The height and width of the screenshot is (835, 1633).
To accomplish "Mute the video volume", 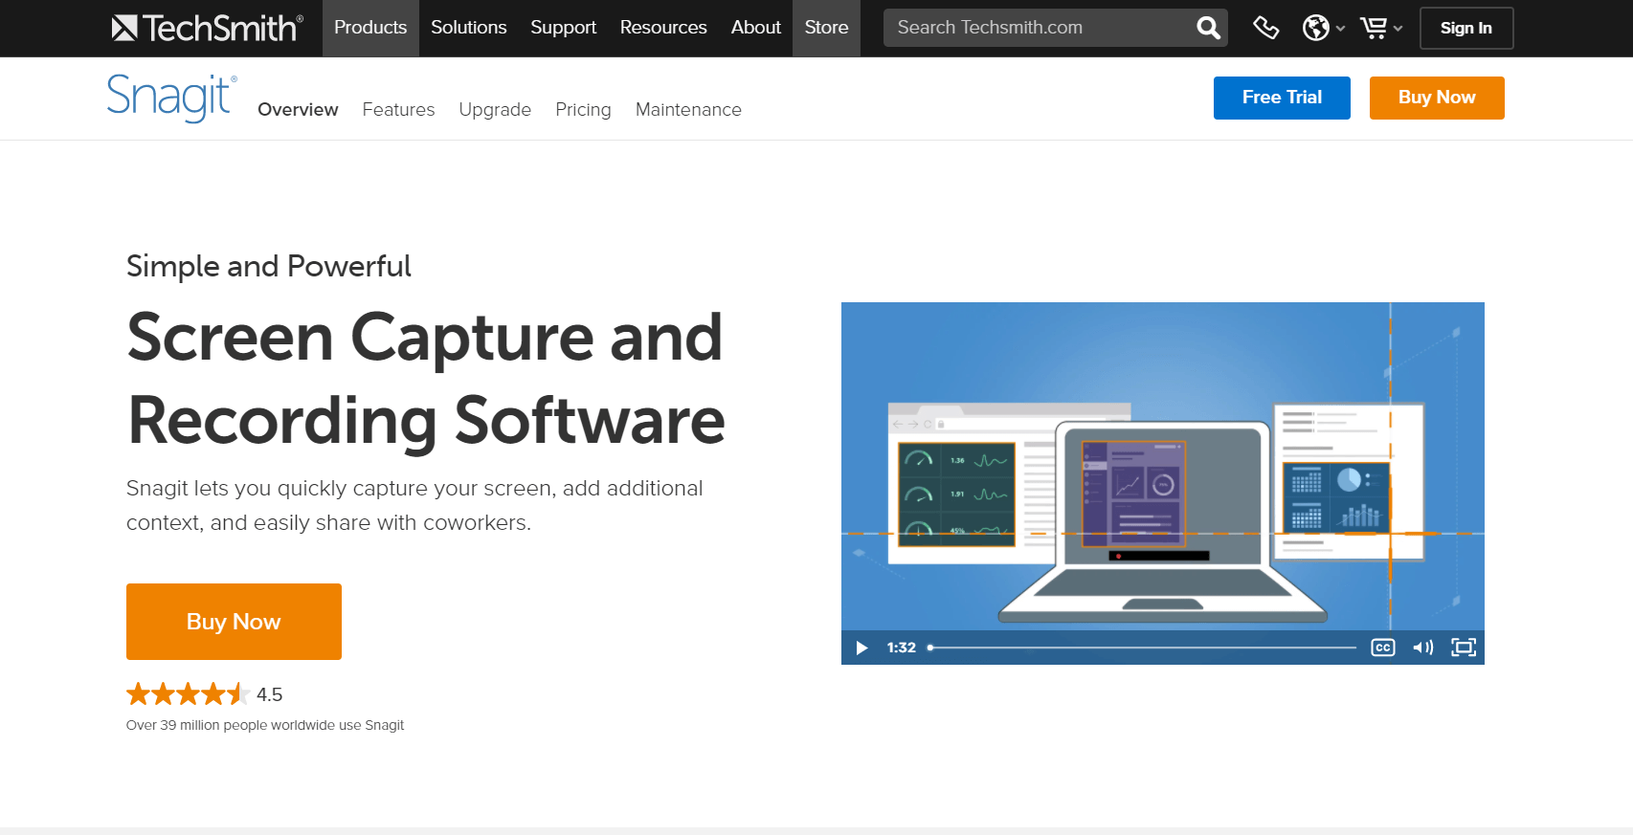I will click(x=1423, y=648).
